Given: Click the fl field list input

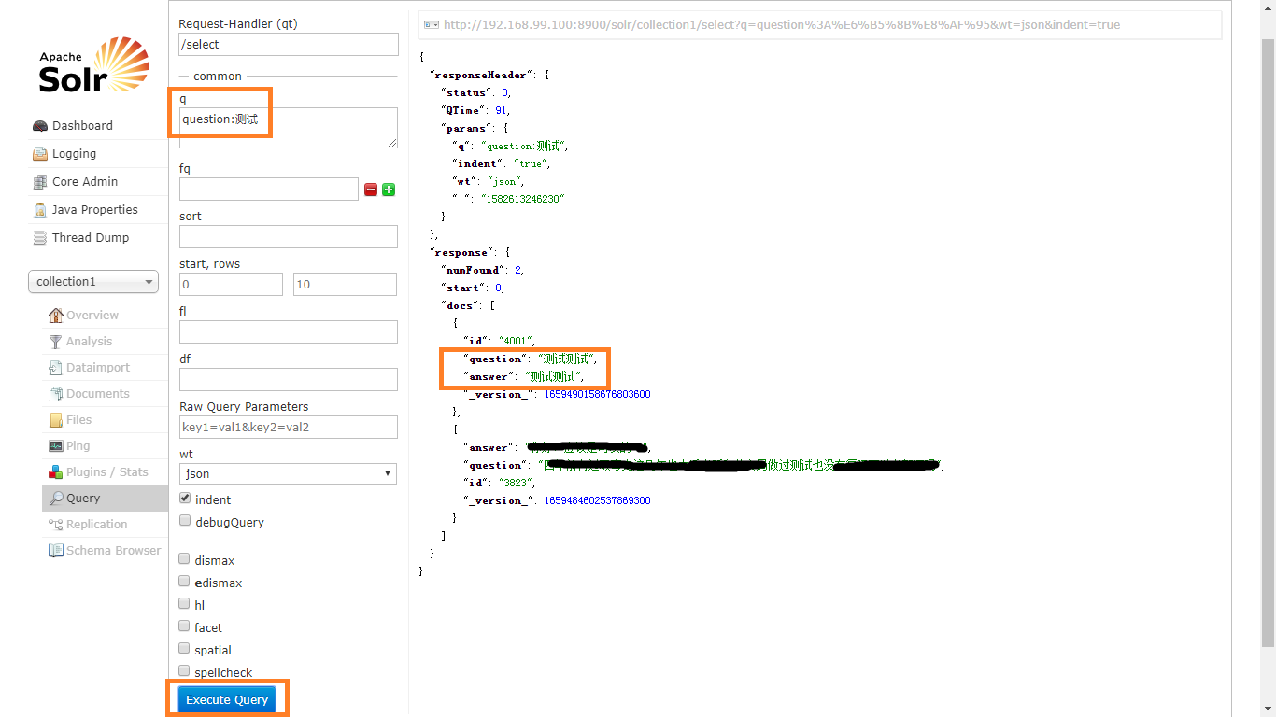Looking at the screenshot, I should (x=289, y=331).
